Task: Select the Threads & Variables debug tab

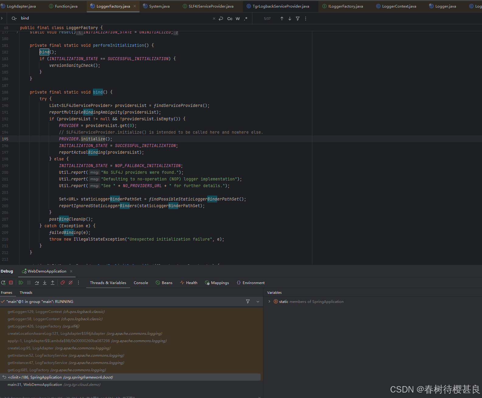Action: 108,283
